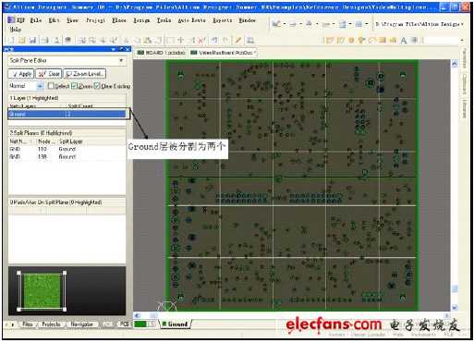The height and width of the screenshot is (343, 474).
Task: Select the GND split plane with 138 nodes
Action: pyautogui.click(x=67, y=157)
